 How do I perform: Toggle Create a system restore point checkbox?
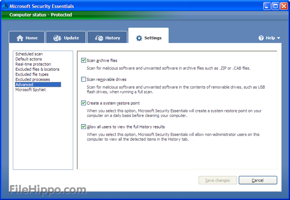(x=84, y=103)
